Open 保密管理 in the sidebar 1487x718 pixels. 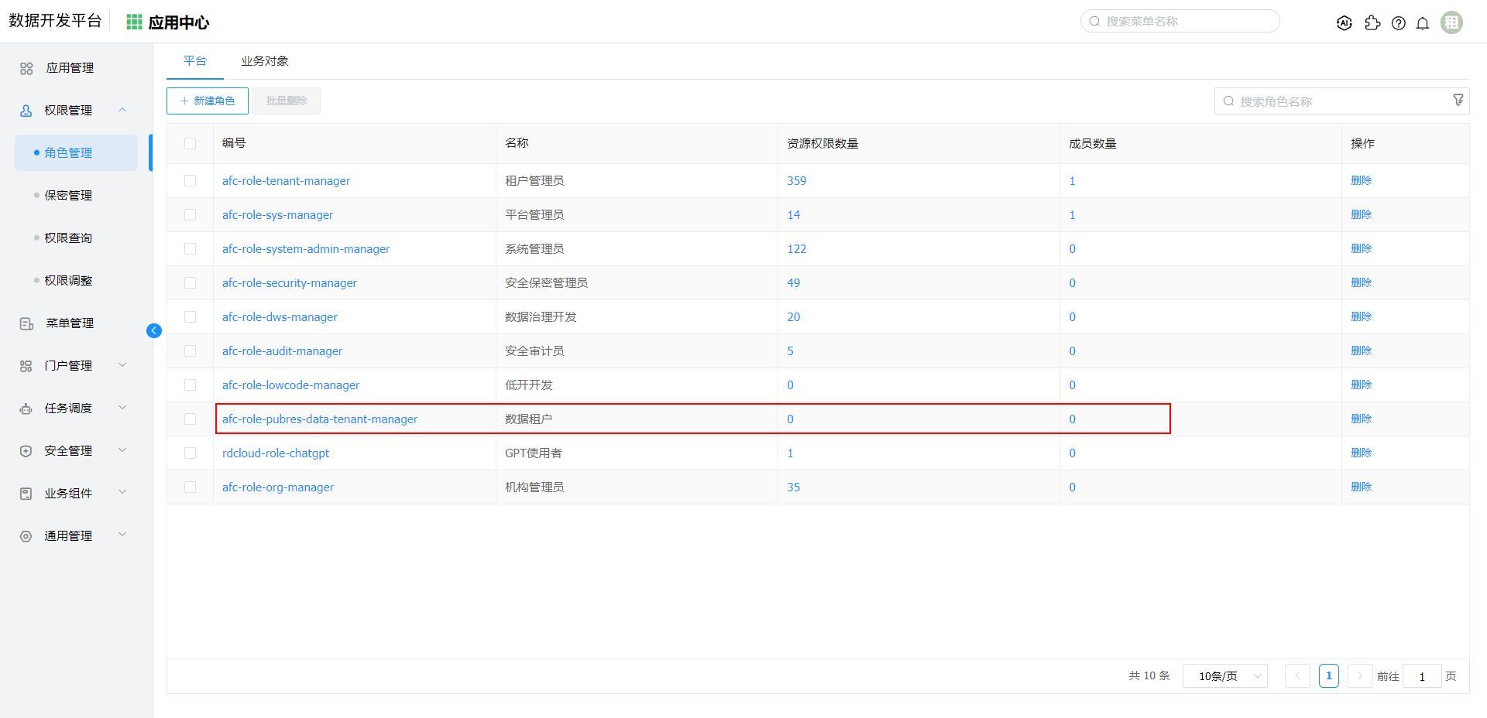(x=68, y=195)
